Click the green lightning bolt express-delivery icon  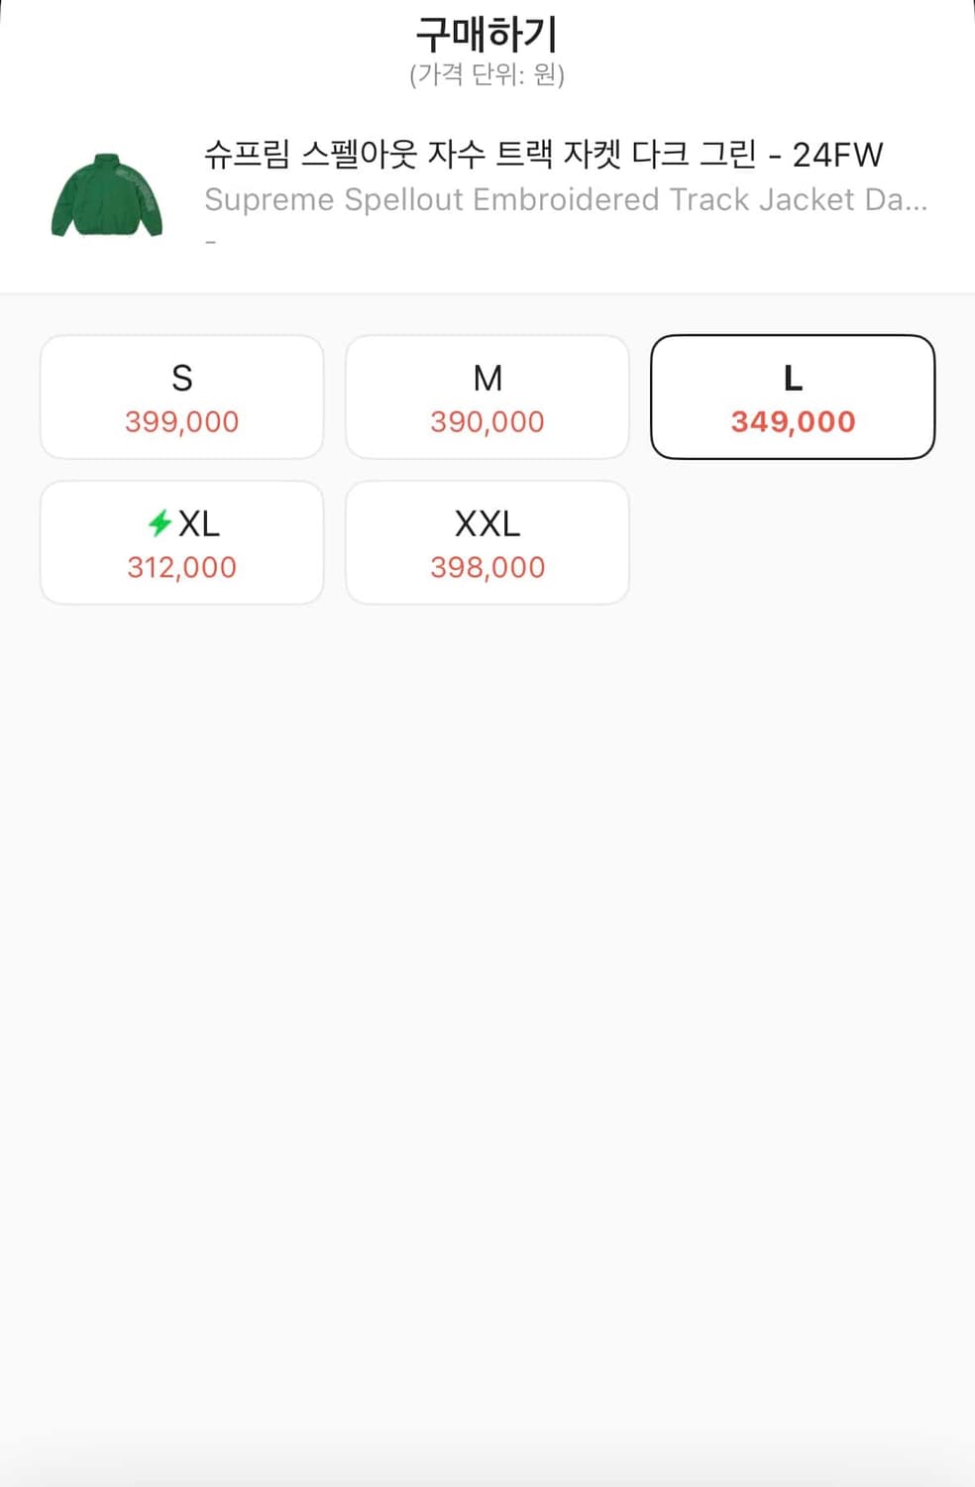(160, 522)
